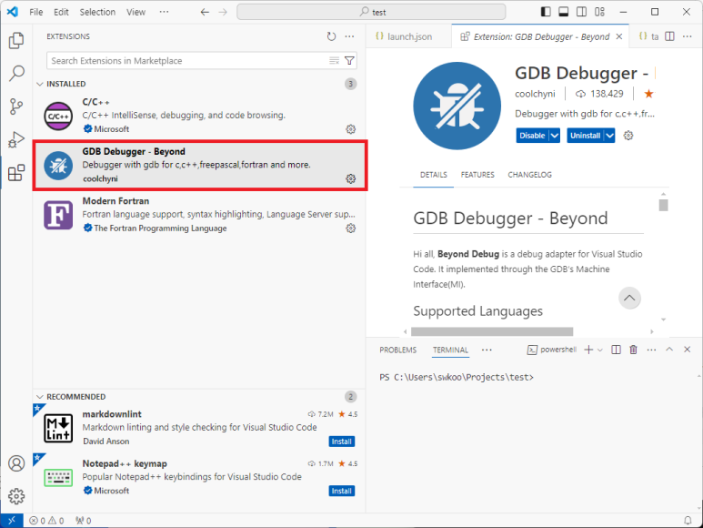The height and width of the screenshot is (528, 703).
Task: Open Run and Debug view
Action: 16,139
